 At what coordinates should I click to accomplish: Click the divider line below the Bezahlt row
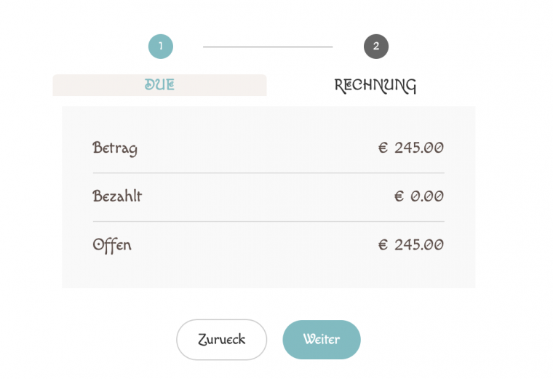(268, 221)
